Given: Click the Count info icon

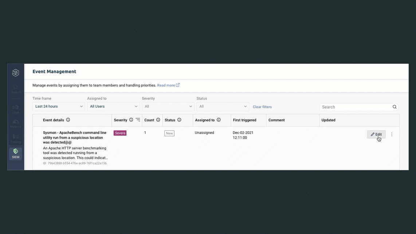Looking at the screenshot, I should [158, 120].
